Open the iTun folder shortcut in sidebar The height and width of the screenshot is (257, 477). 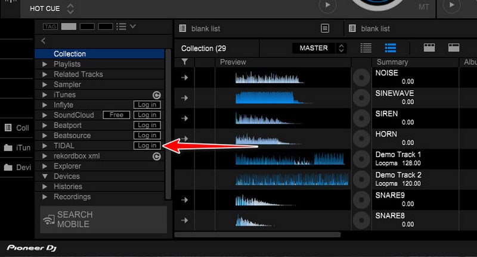pos(17,148)
